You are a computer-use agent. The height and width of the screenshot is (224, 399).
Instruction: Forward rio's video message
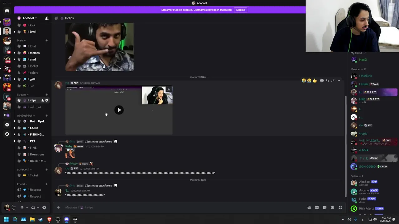(333, 81)
